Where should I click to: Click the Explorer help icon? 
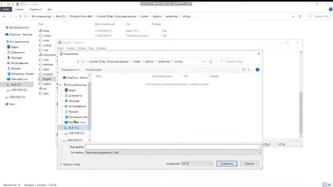point(330,9)
